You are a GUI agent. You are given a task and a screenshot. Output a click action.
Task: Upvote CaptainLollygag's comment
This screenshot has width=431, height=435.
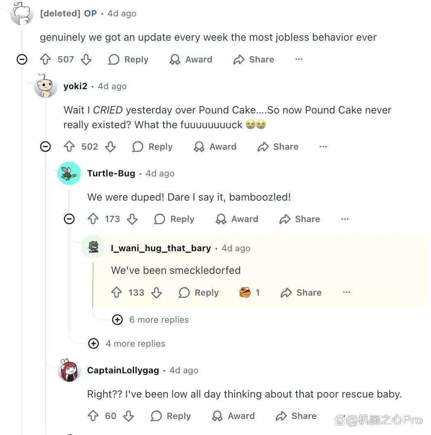[x=93, y=416]
